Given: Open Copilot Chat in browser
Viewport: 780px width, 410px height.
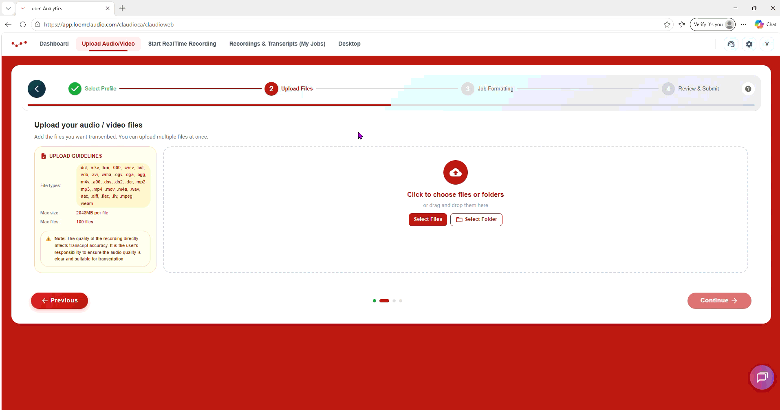Looking at the screenshot, I should (x=765, y=24).
